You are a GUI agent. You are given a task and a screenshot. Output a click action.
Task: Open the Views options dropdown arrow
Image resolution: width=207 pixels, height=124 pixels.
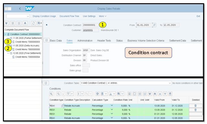click(x=106, y=94)
